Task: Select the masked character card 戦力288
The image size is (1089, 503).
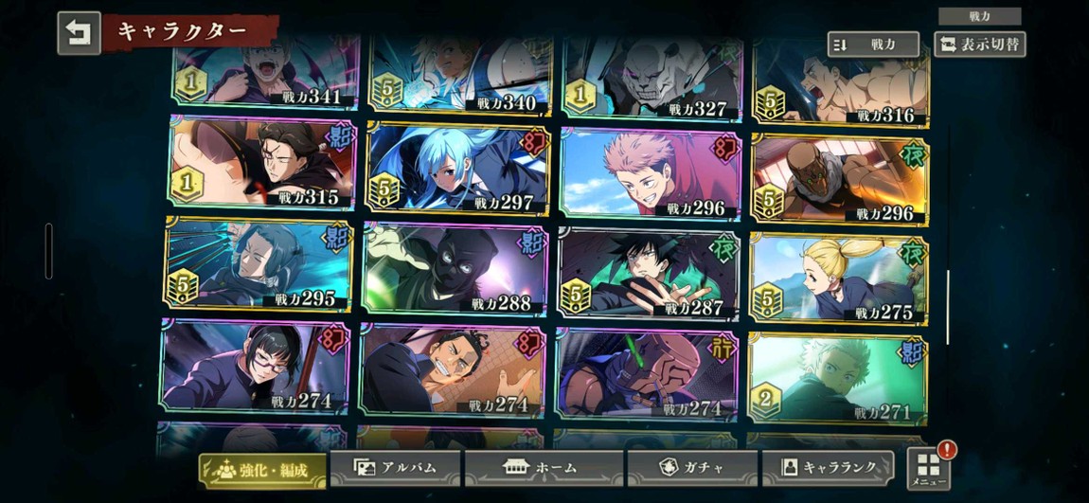Action: coord(455,268)
